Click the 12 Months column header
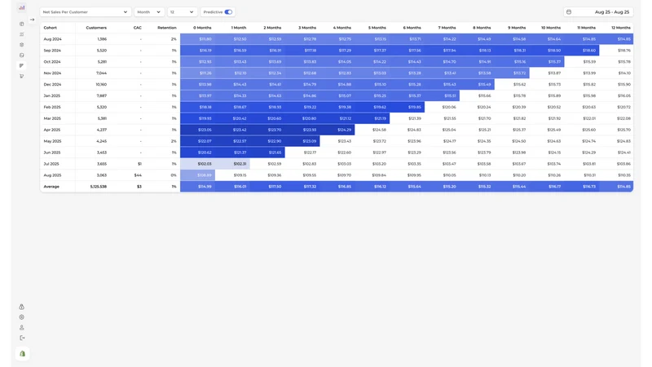 coord(621,28)
